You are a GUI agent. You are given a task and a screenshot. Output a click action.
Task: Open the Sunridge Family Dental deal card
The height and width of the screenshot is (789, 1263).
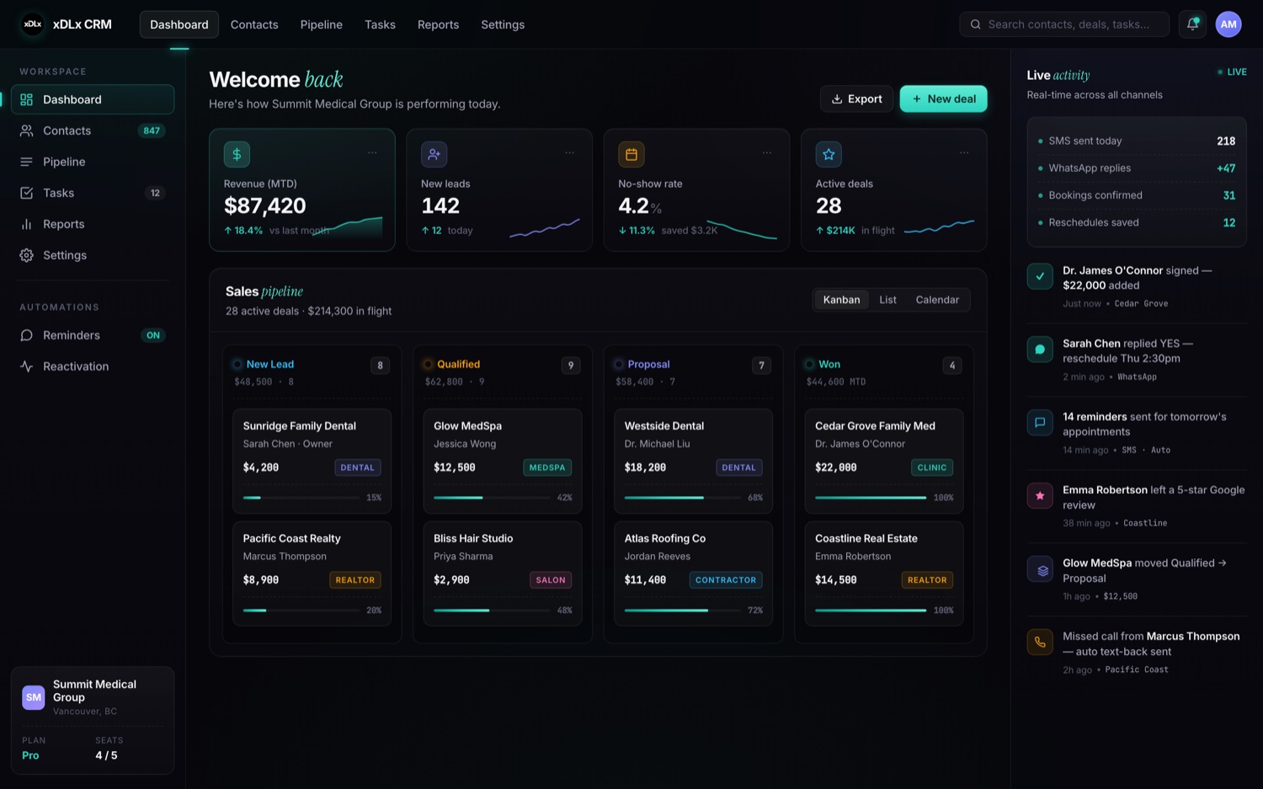(312, 461)
